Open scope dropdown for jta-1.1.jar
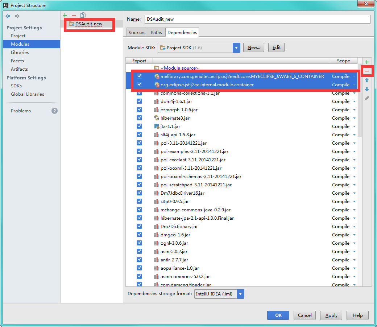Screen dimensions: 377x327 (355, 127)
